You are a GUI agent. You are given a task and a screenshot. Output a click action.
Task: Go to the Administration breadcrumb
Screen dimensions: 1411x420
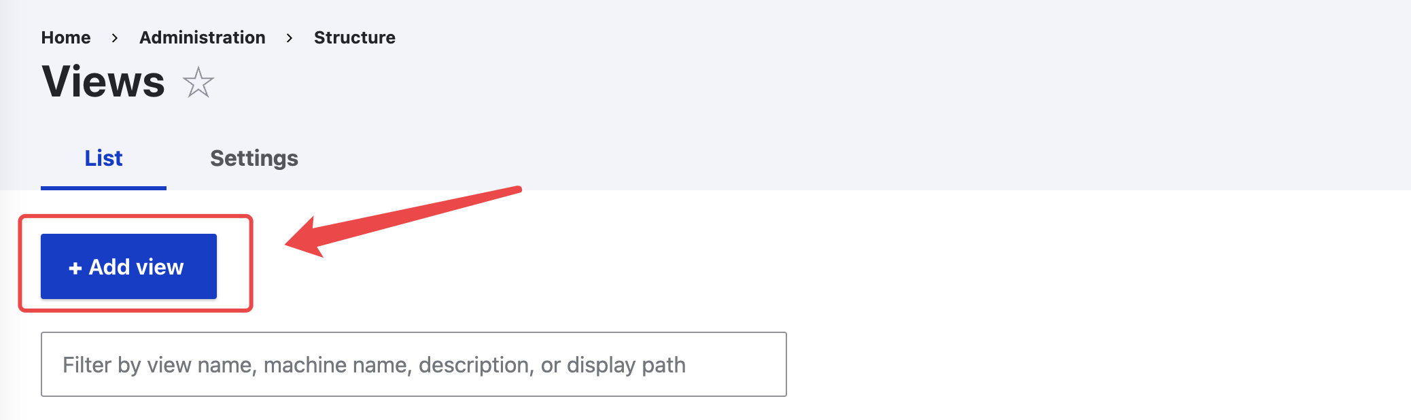(x=202, y=37)
